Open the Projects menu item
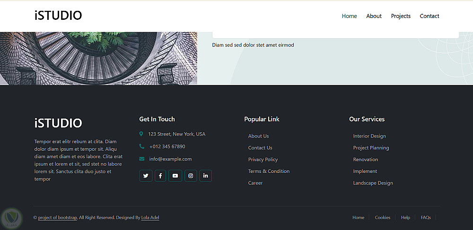The height and width of the screenshot is (230, 473). pyautogui.click(x=401, y=16)
